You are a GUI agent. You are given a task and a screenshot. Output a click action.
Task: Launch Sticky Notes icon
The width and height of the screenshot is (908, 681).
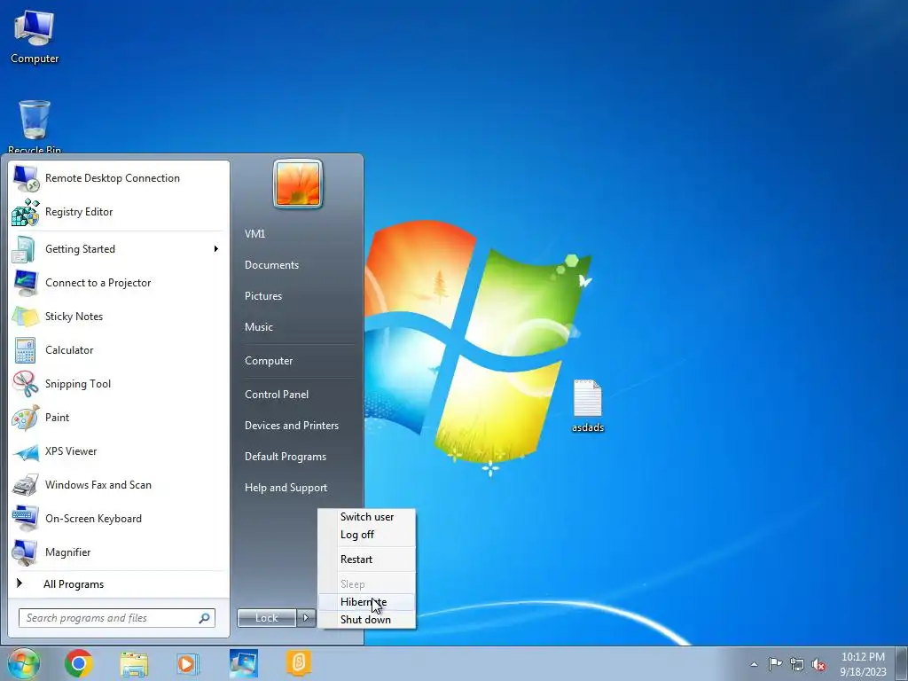click(26, 317)
